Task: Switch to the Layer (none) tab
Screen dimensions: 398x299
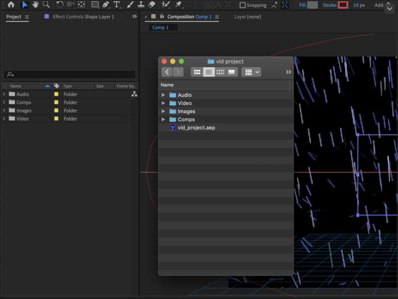Action: pos(247,16)
